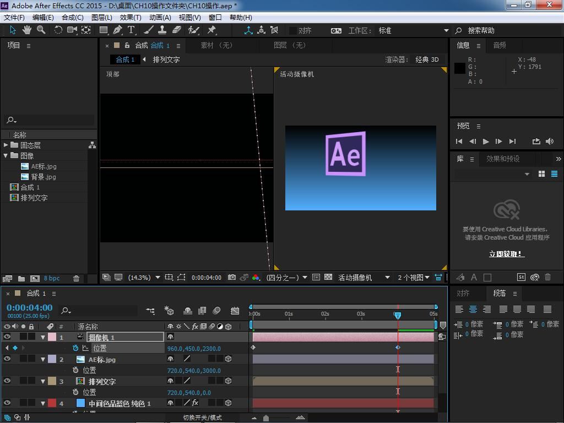
Task: Toggle 3D layer switch for AE标.jpg
Action: pos(228,359)
